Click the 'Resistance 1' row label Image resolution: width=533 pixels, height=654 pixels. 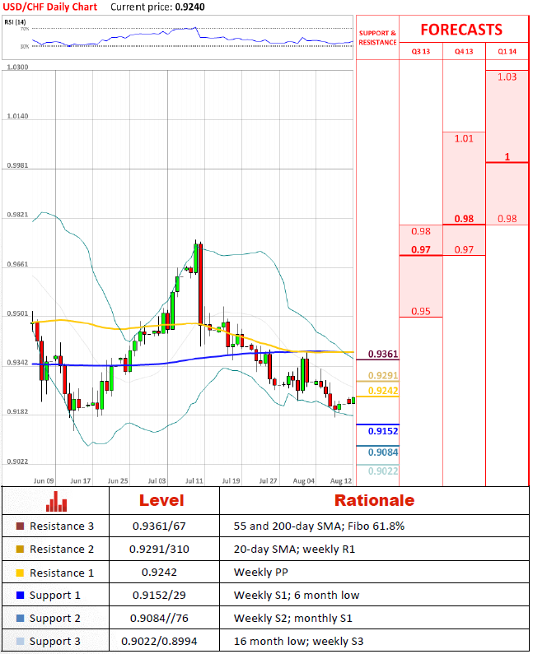coord(62,573)
